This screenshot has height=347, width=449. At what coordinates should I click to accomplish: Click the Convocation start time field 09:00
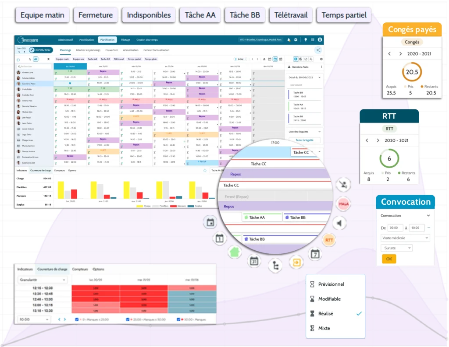click(396, 228)
